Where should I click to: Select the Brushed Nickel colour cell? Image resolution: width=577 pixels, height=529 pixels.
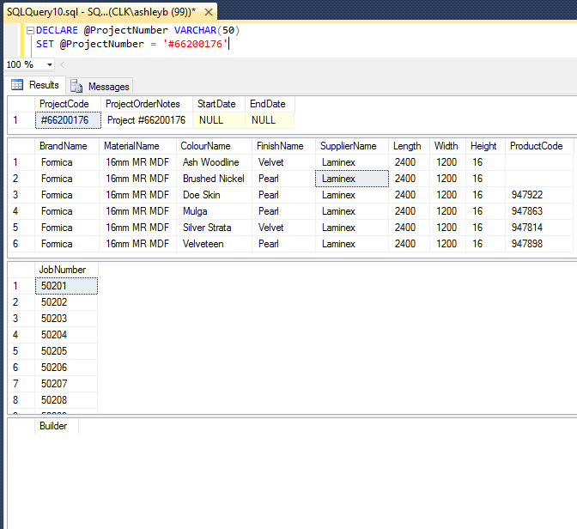coord(214,179)
